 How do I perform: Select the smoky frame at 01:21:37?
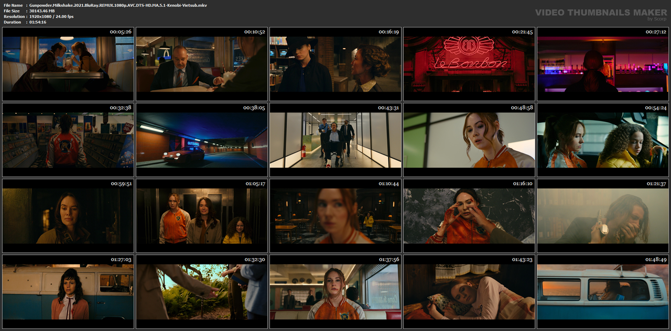pos(603,216)
